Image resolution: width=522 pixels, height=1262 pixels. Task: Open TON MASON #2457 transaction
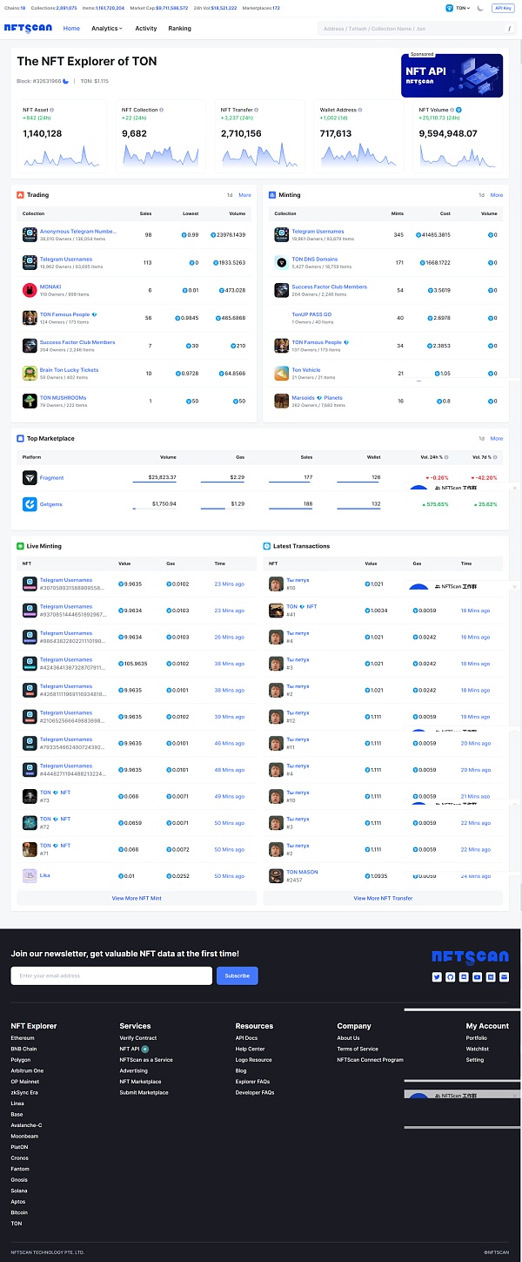tap(302, 874)
